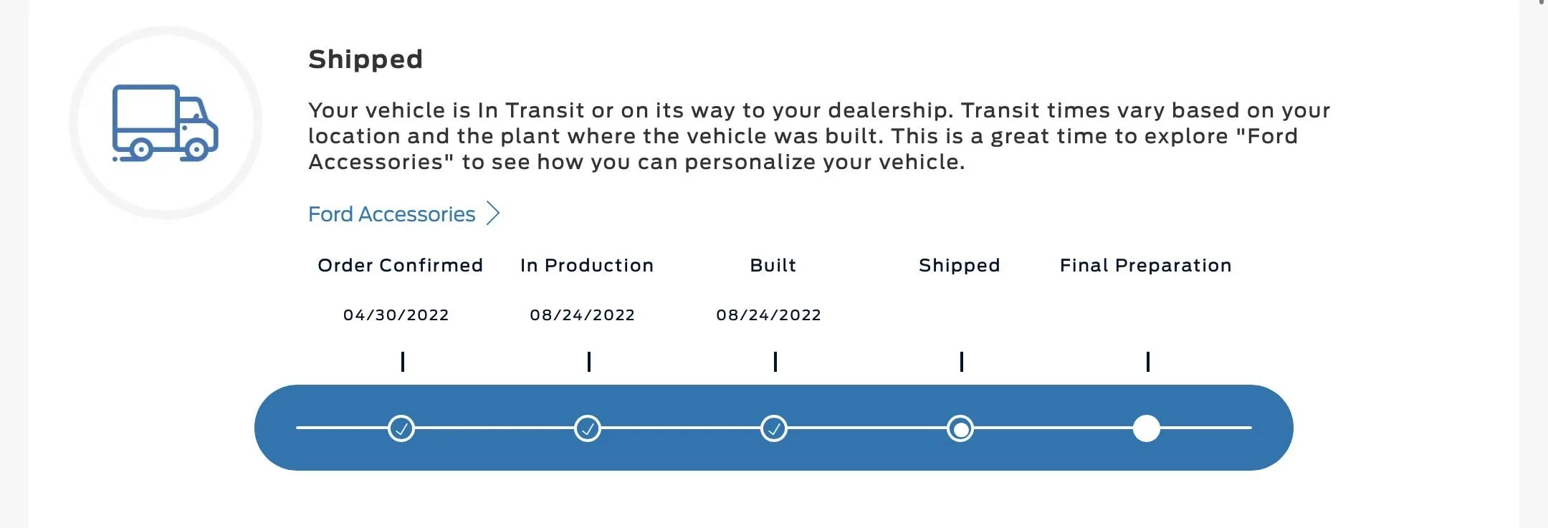Click the Order Confirmed stage label
This screenshot has height=528, width=1548.
click(400, 265)
